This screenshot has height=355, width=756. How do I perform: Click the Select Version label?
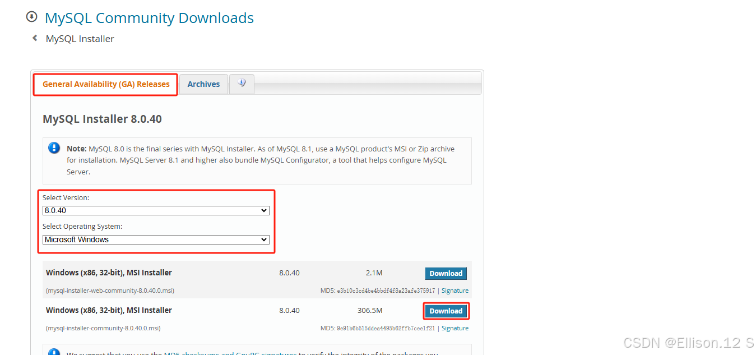tap(66, 198)
